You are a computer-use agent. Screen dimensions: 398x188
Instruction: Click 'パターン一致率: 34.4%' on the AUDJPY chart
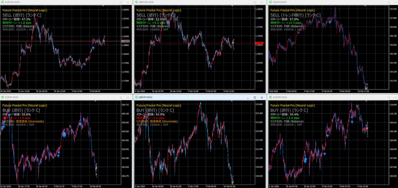pos(285,114)
